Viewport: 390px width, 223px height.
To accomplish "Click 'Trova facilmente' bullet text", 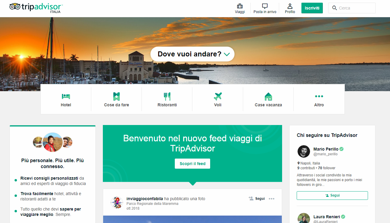I will [x=37, y=194].
